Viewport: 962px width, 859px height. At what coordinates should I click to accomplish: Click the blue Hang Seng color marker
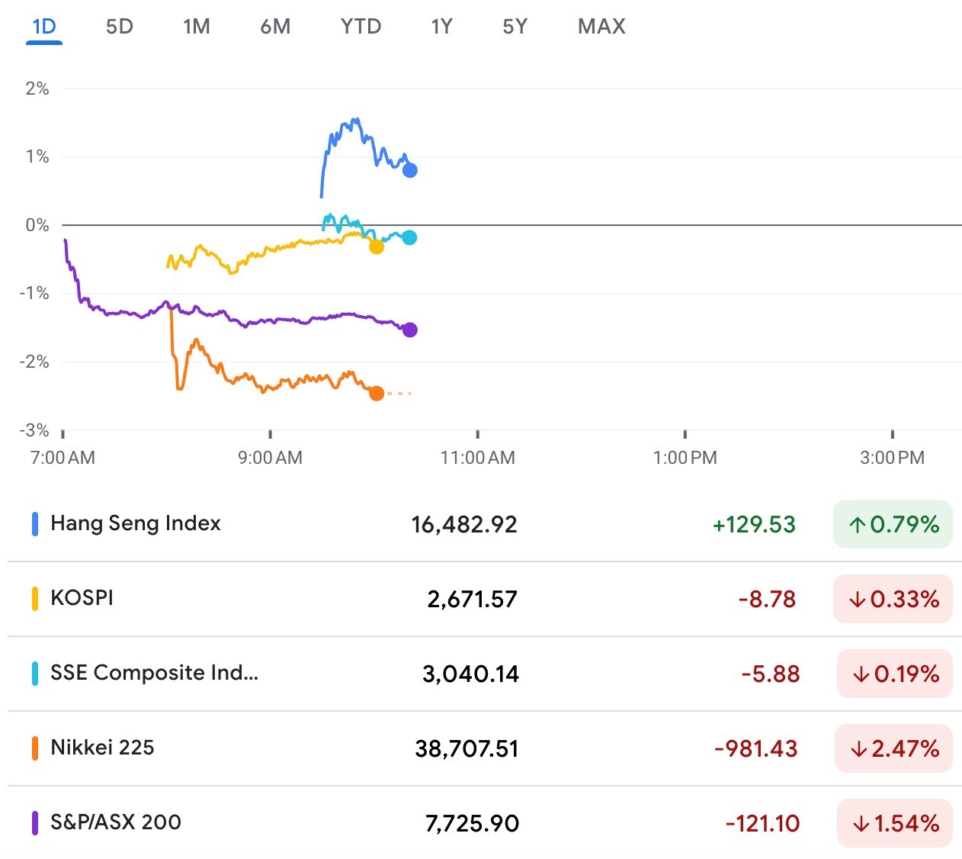[35, 524]
